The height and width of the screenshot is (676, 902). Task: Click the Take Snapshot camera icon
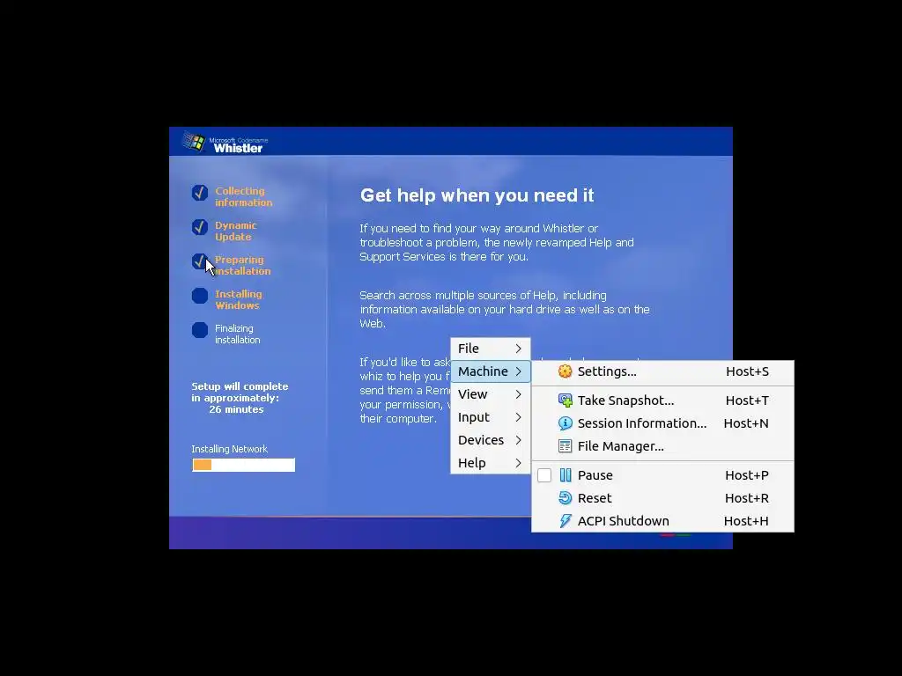[565, 400]
